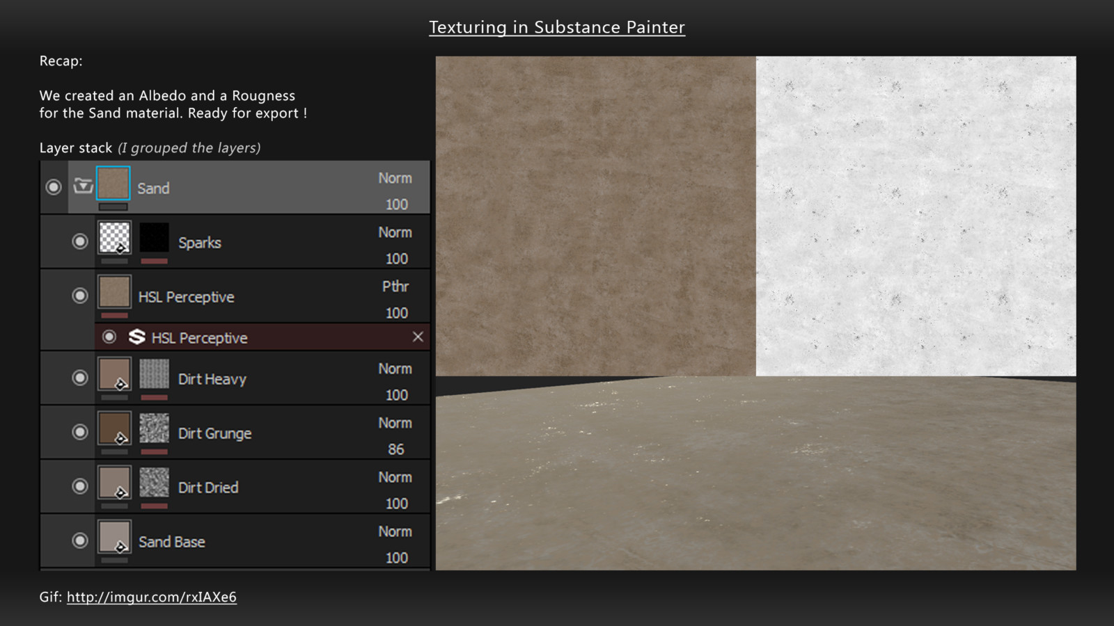Open blend mode dropdown for Sand Base
Screen dimensions: 1114x626
pos(395,531)
